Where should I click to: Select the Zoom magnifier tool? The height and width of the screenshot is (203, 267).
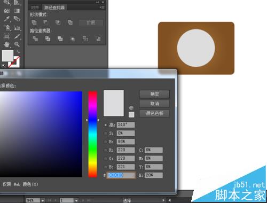(17, 44)
